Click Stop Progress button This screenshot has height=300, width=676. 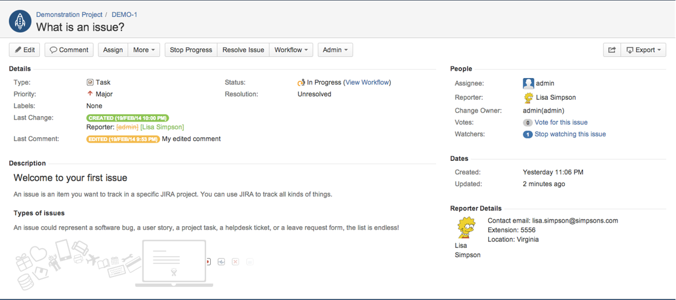[x=191, y=50]
